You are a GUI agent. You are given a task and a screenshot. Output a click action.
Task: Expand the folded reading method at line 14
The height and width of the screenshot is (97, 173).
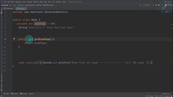(12, 63)
